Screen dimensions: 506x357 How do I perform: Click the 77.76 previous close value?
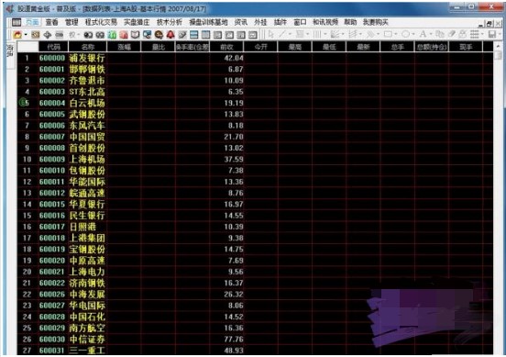234,340
